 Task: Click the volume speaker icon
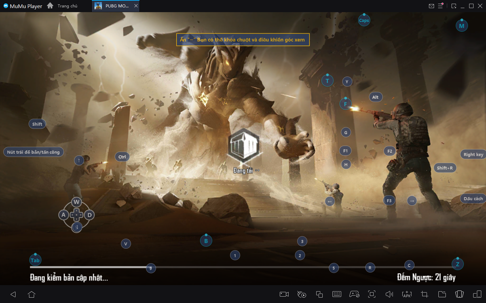(389, 294)
